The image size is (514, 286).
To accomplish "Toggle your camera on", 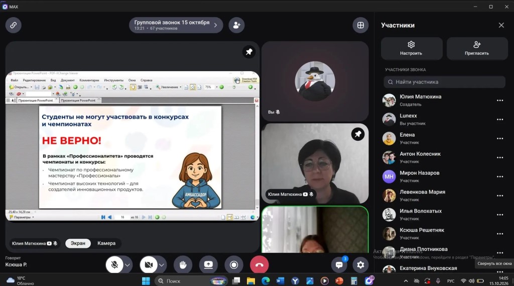I will pyautogui.click(x=149, y=265).
